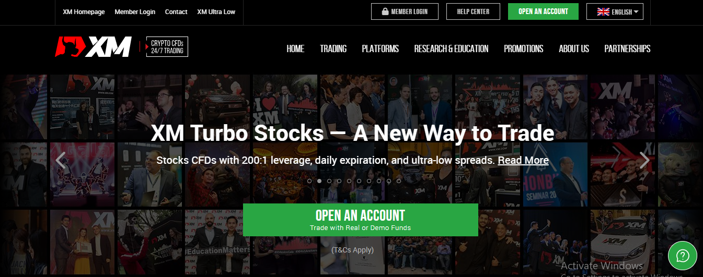Click the padlock icon on Member Login
Screen dimensions: 703x277
pyautogui.click(x=385, y=11)
